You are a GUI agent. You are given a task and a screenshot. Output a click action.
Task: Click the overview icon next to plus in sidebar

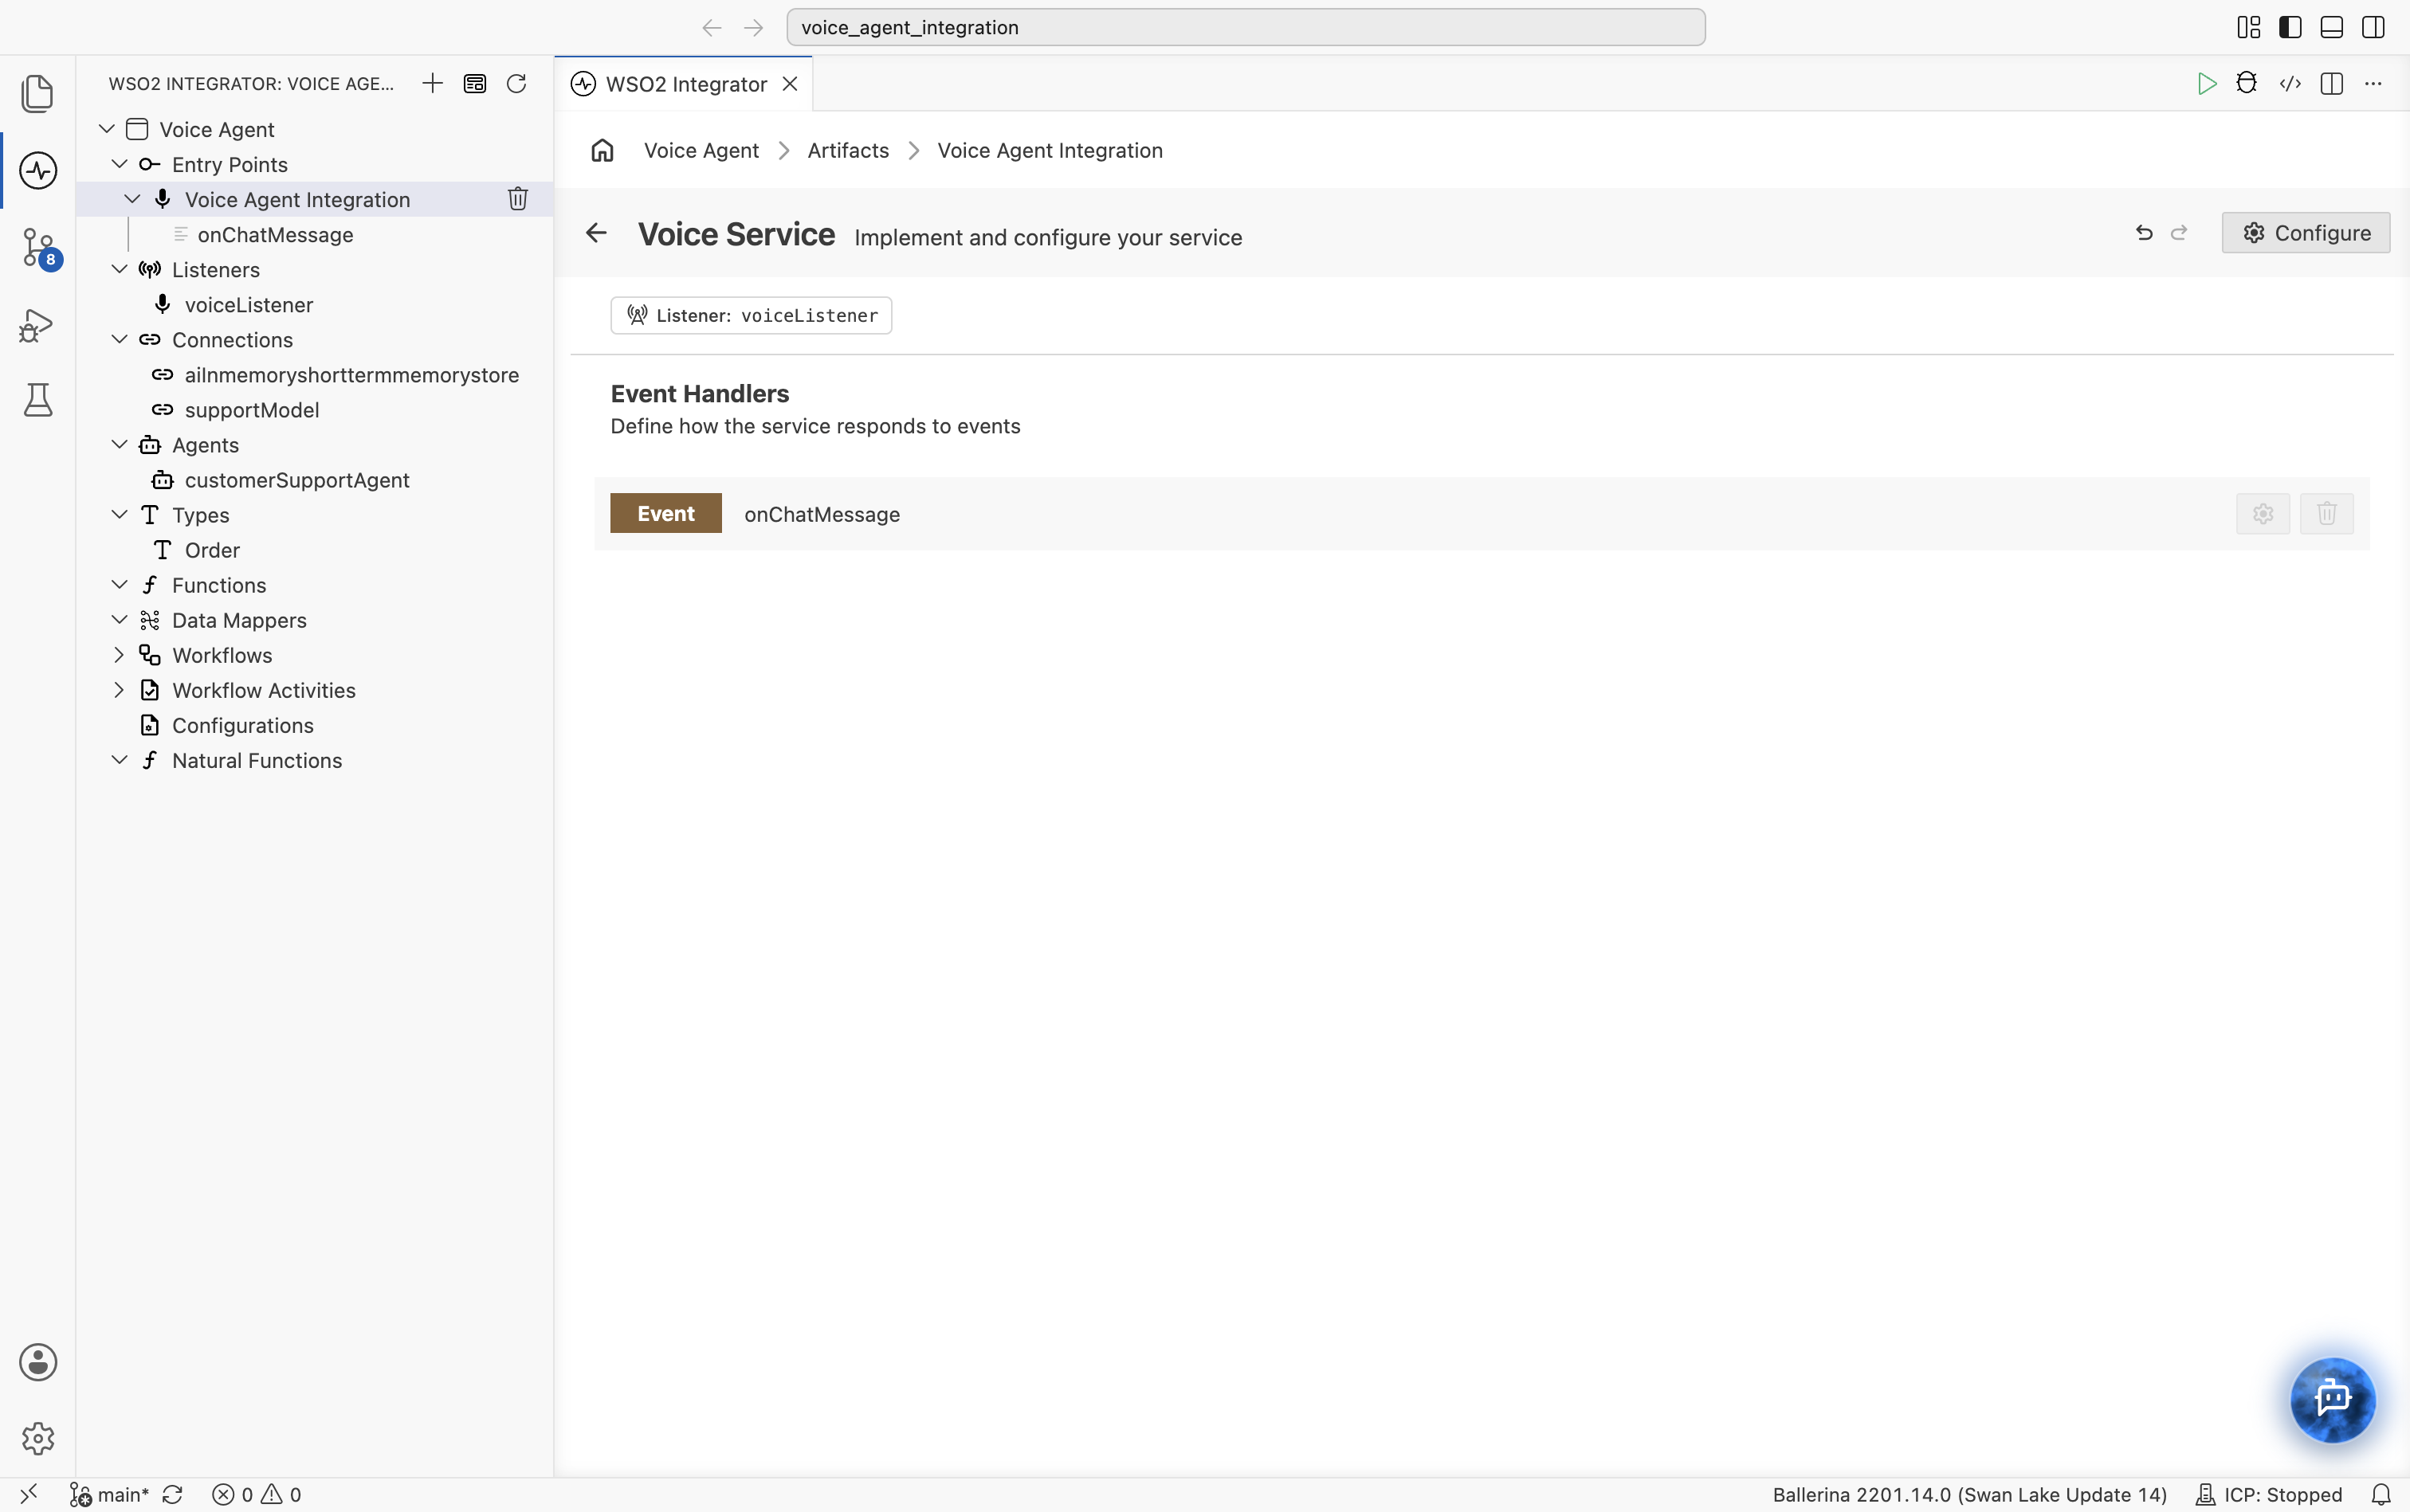coord(474,83)
